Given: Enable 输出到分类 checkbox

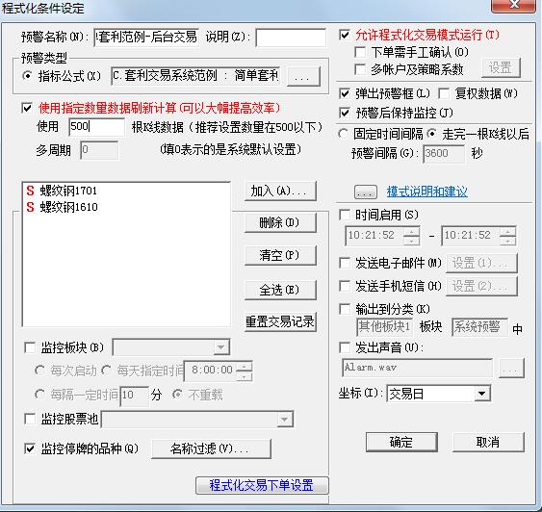Looking at the screenshot, I should [x=345, y=309].
